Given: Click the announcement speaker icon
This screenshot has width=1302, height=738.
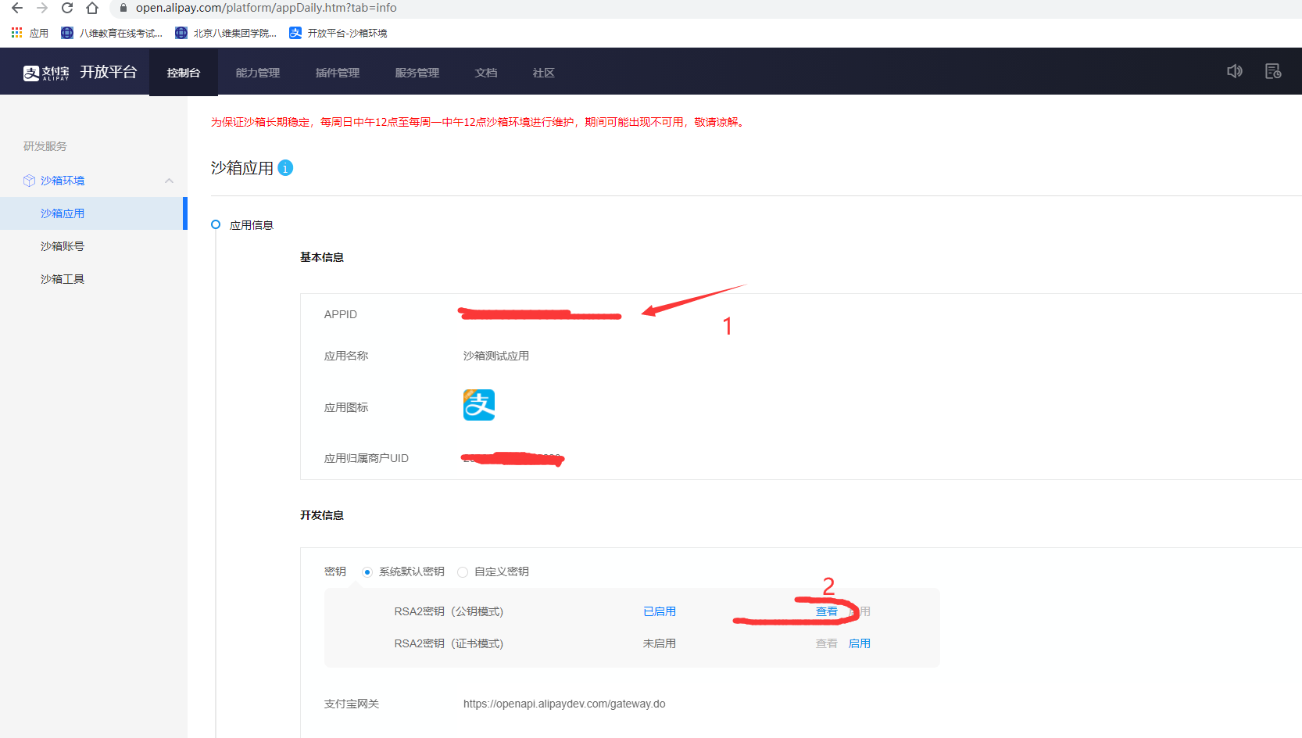Looking at the screenshot, I should click(1235, 71).
